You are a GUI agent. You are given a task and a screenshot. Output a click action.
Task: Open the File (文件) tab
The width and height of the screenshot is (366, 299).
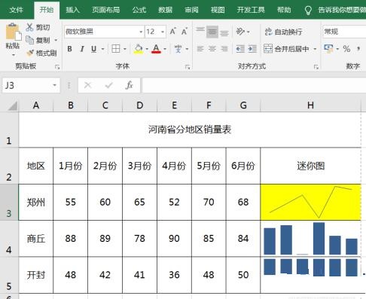point(16,10)
